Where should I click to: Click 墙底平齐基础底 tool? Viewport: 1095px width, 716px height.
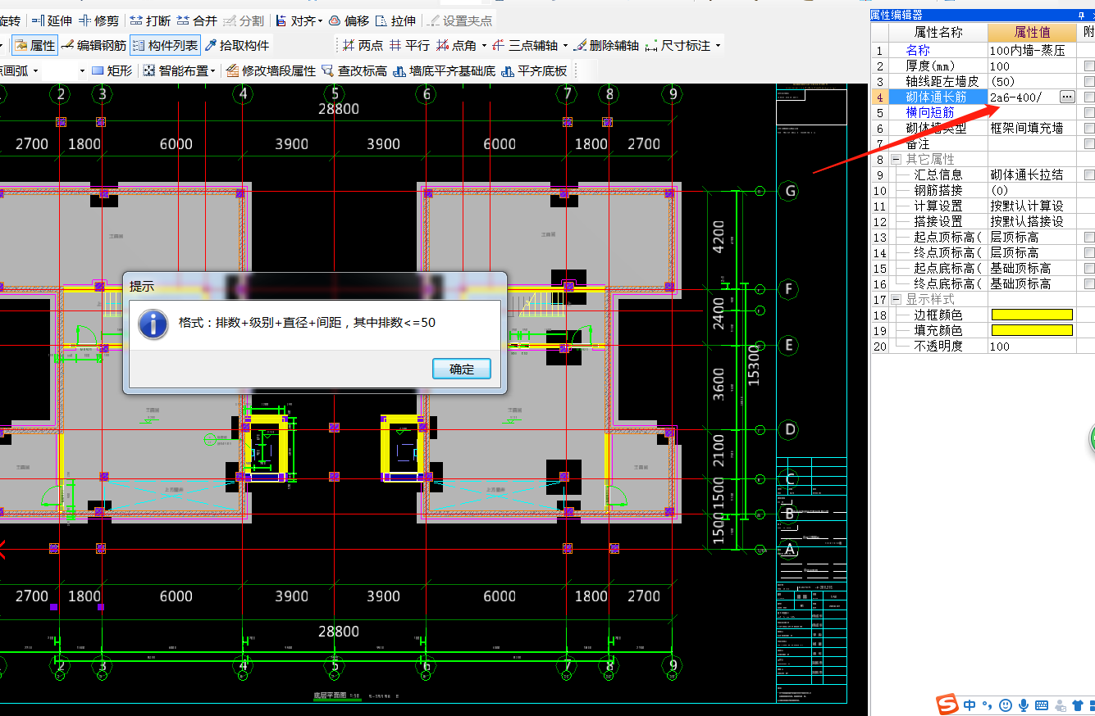pos(445,71)
